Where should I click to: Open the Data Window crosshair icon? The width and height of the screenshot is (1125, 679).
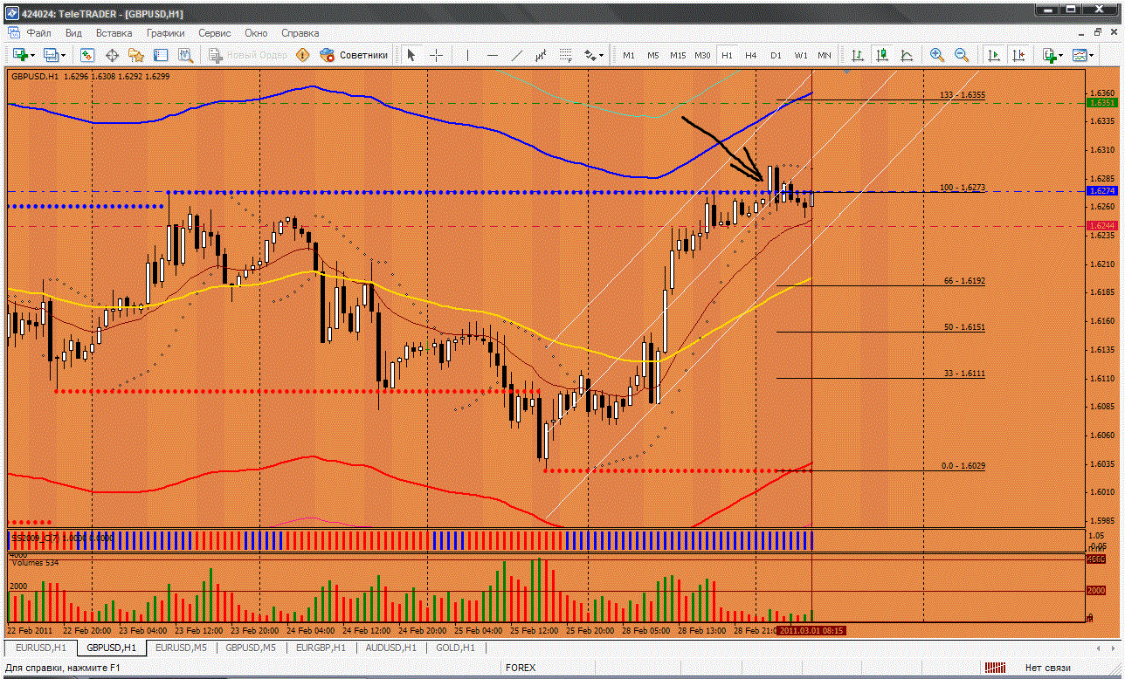coord(112,55)
